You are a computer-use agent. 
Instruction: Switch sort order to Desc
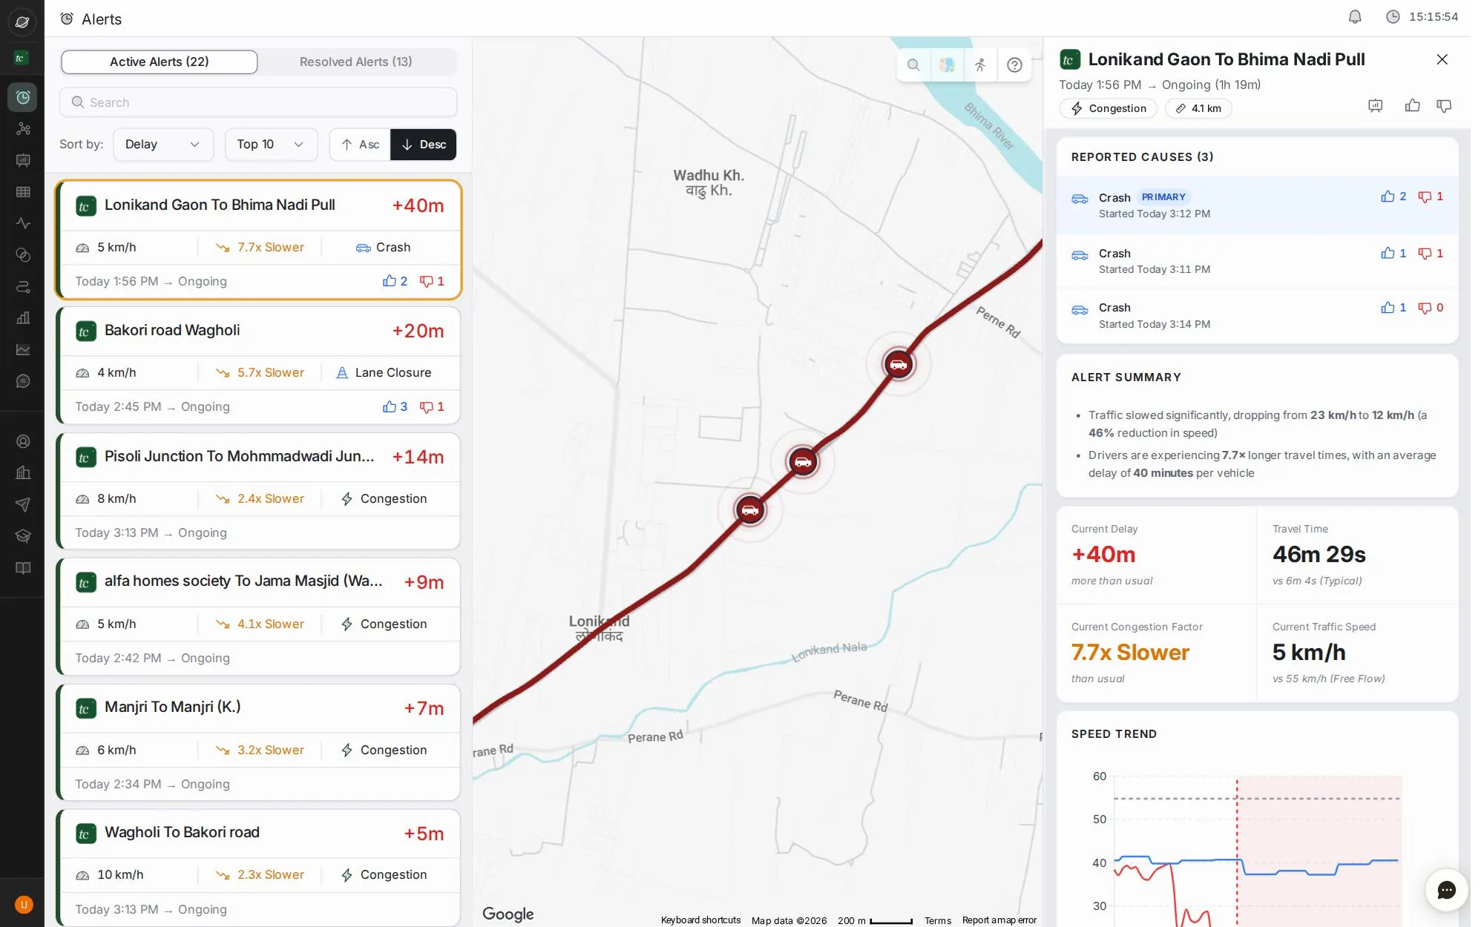point(424,145)
